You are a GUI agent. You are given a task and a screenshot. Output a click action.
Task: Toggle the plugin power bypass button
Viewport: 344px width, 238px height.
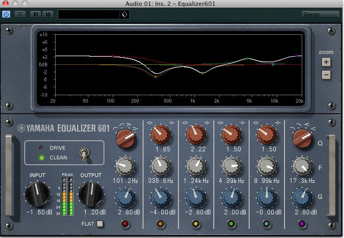coord(6,14)
